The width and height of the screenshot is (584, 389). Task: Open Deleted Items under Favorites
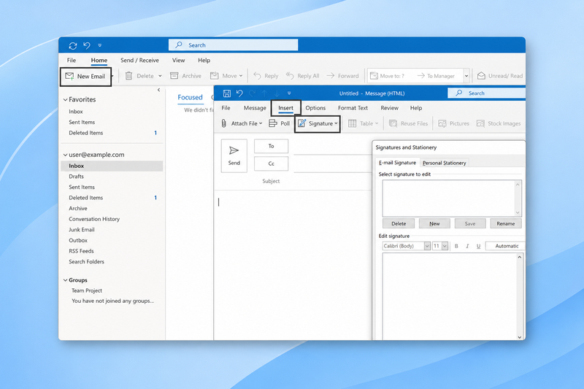(86, 133)
